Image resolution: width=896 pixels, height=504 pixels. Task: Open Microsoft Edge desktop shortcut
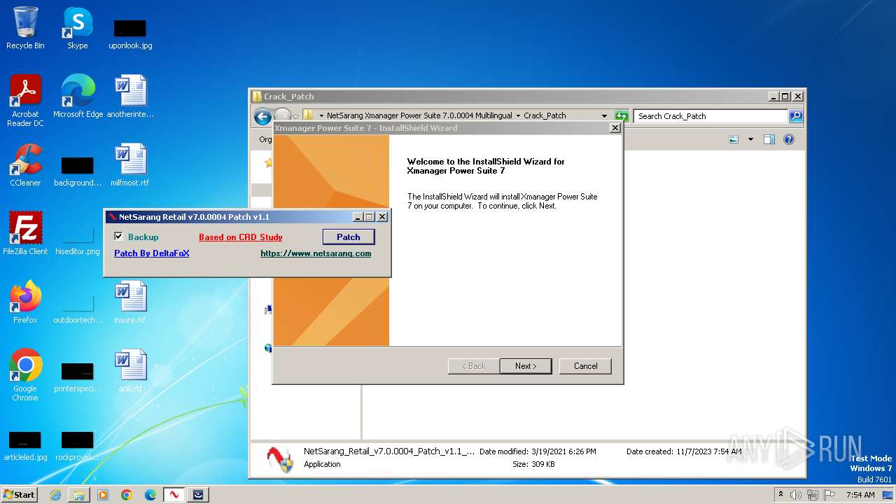78,96
